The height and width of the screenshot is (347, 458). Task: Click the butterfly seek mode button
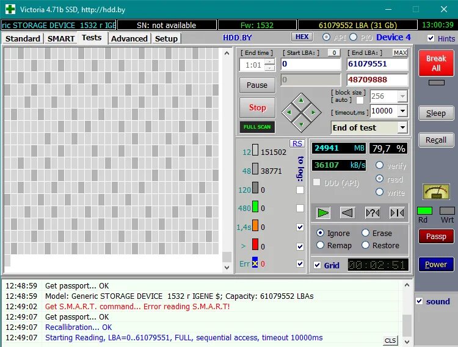pyautogui.click(x=398, y=213)
